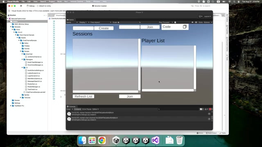Mute audio using the Game view speaker icon
This screenshot has width=262, height=147.
click(192, 22)
